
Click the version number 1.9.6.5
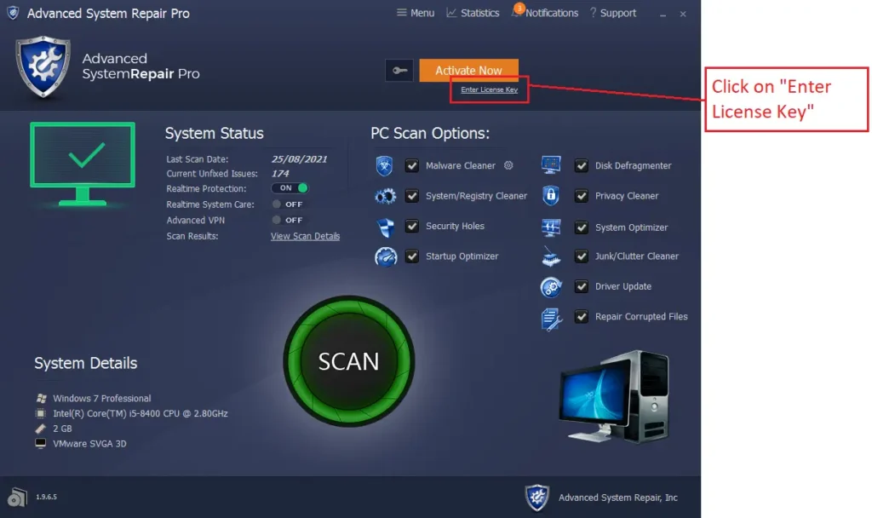coord(46,497)
